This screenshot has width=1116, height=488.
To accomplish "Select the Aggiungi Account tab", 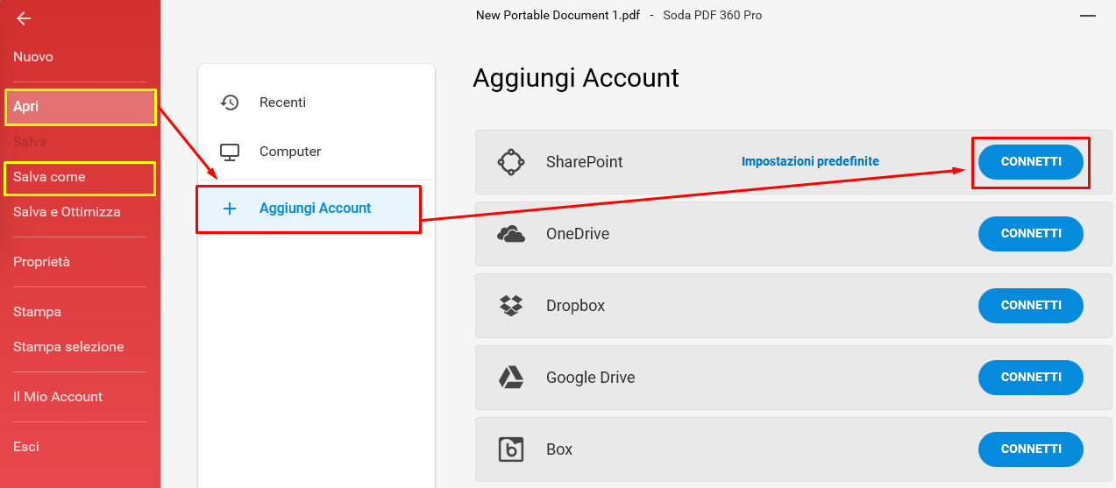I will [x=309, y=209].
